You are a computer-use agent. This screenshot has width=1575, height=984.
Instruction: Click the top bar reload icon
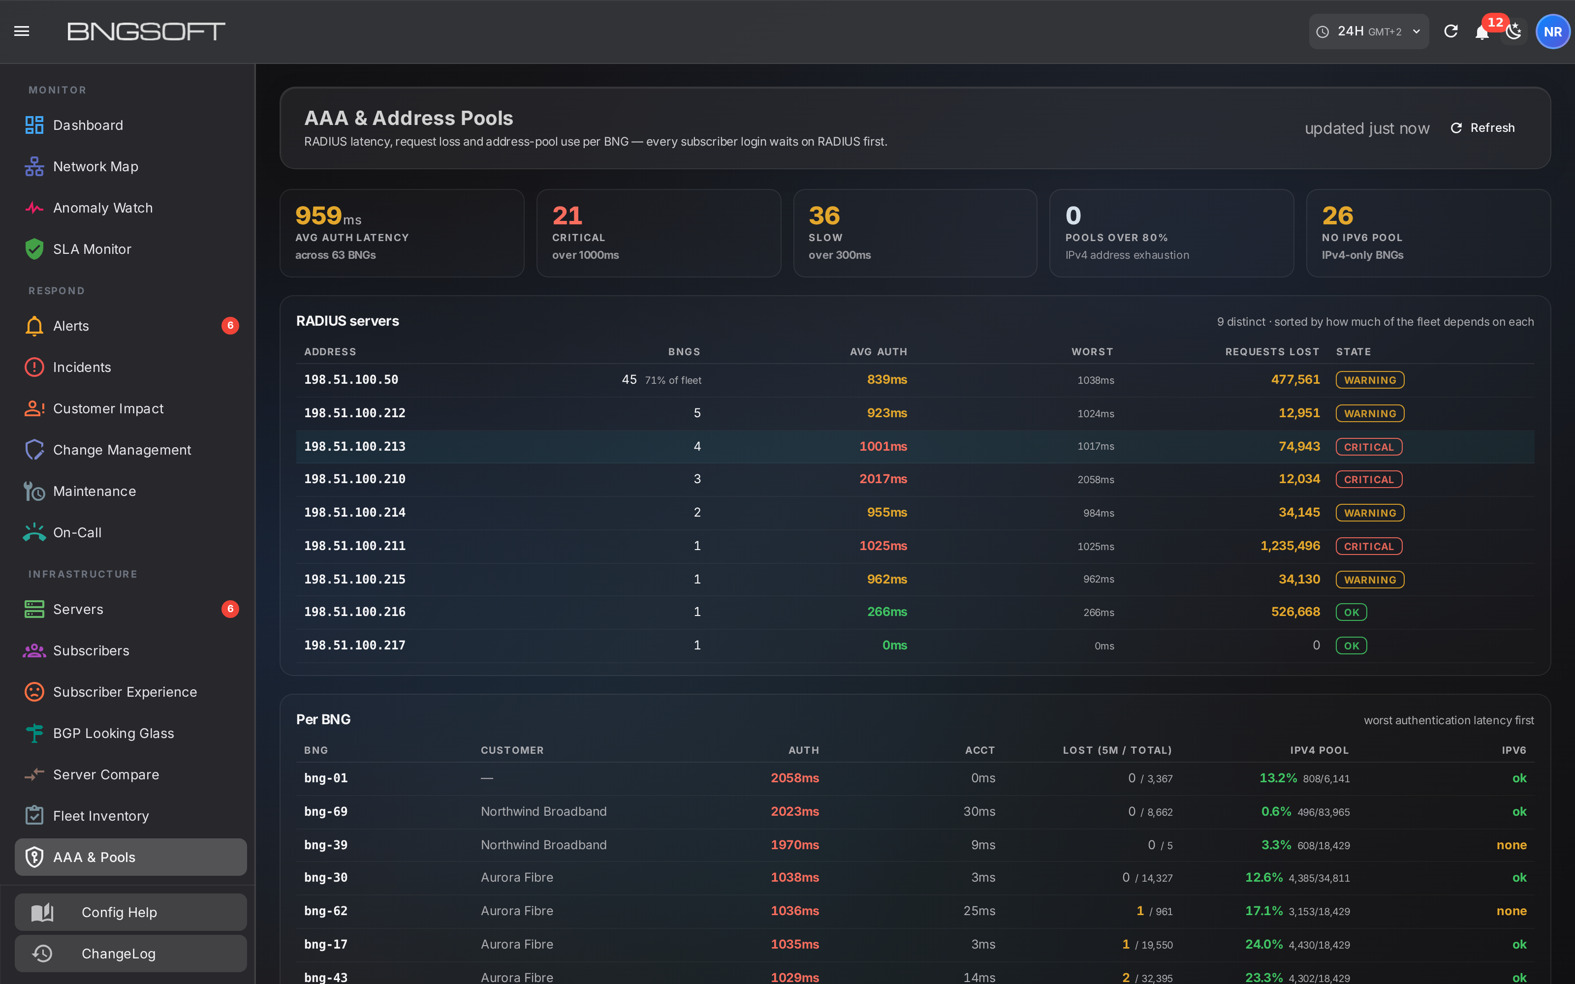point(1450,31)
